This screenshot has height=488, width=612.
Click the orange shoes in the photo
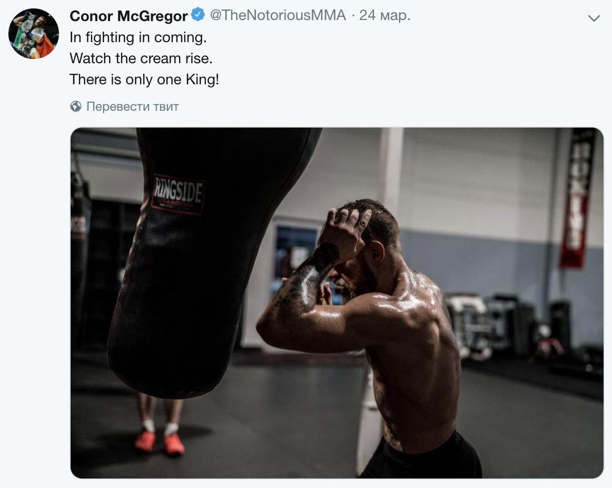point(159,443)
